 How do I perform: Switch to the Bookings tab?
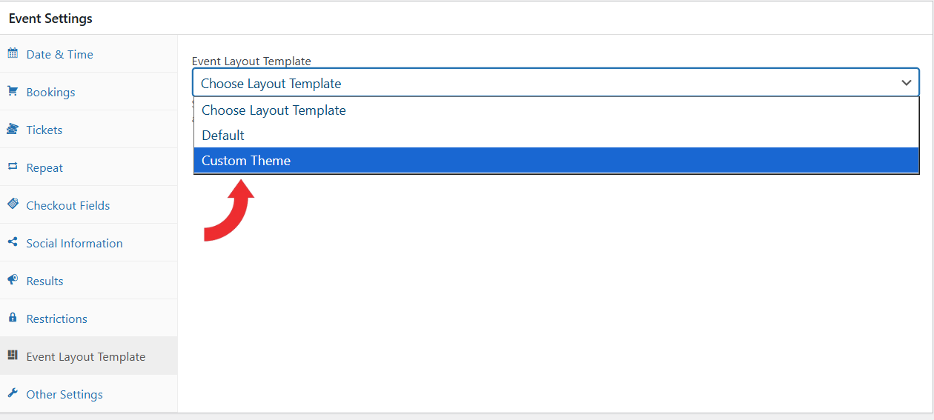pos(51,92)
